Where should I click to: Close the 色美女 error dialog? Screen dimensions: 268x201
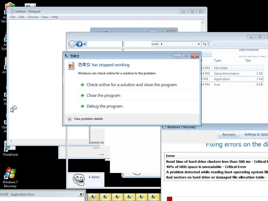coord(195,56)
